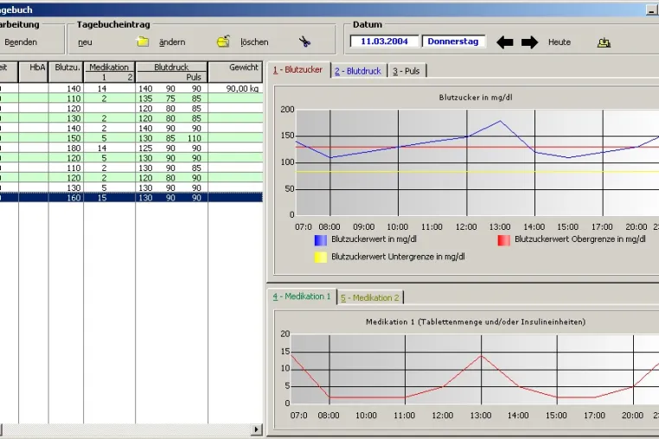This screenshot has height=439, width=659.
Task: Click the Medikation 1 chart title
Action: click(x=476, y=322)
